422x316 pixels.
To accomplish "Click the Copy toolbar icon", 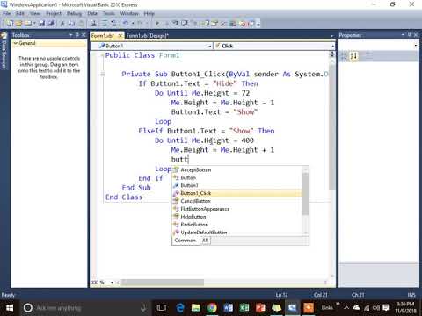I will click(x=72, y=24).
